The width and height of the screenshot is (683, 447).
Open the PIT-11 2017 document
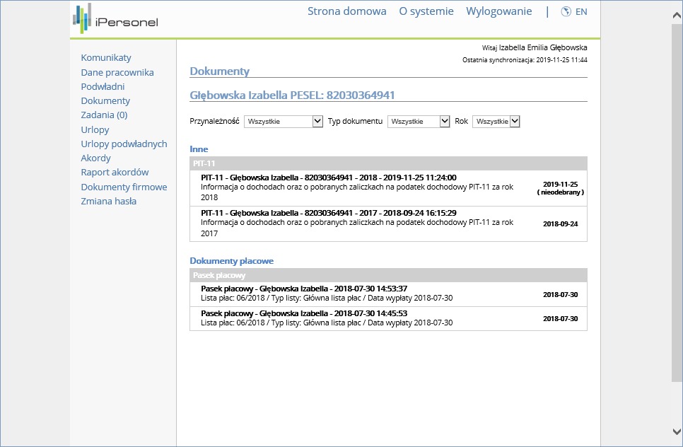328,213
